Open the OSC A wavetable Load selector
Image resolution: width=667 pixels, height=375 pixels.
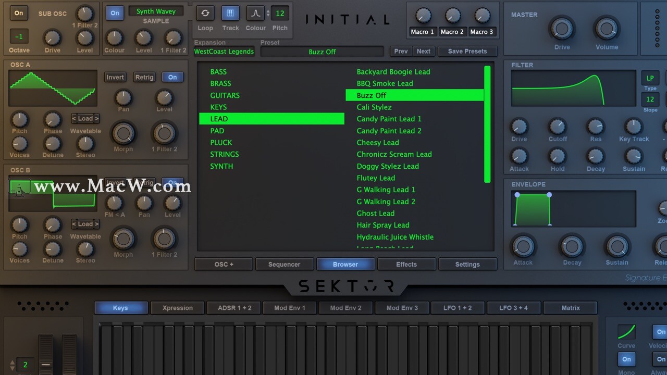point(85,118)
